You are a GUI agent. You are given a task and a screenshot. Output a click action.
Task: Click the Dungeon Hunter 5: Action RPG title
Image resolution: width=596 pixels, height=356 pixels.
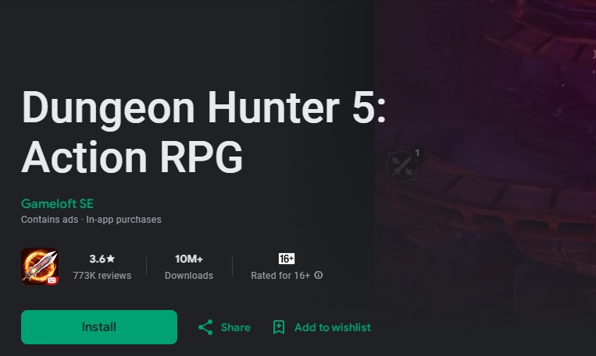pos(204,132)
